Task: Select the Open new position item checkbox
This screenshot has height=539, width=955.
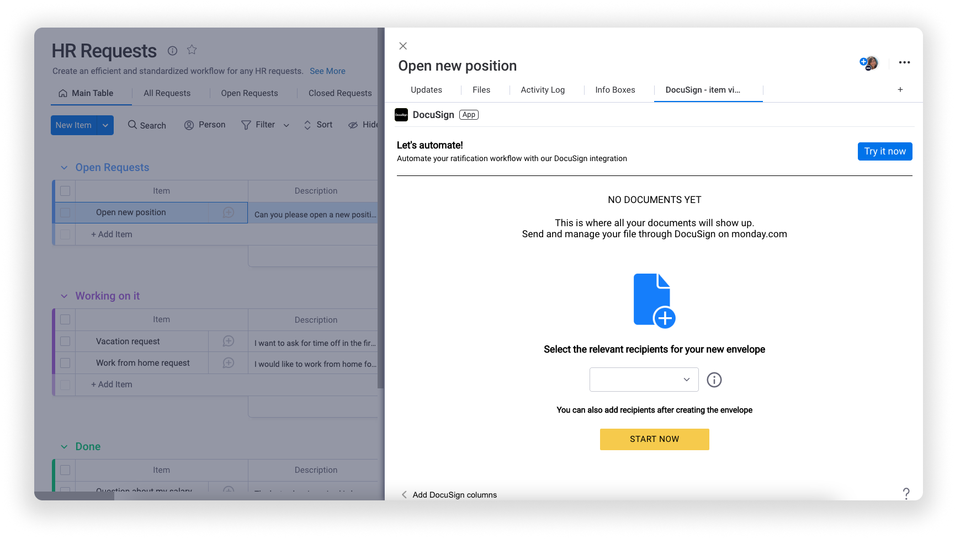Action: (65, 213)
